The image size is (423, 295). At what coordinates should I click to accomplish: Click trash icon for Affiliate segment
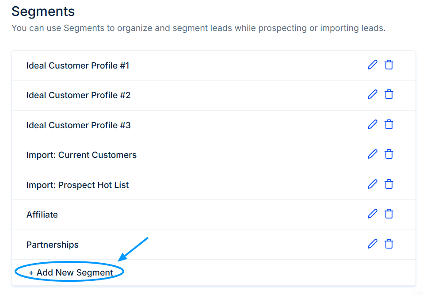[x=389, y=214]
